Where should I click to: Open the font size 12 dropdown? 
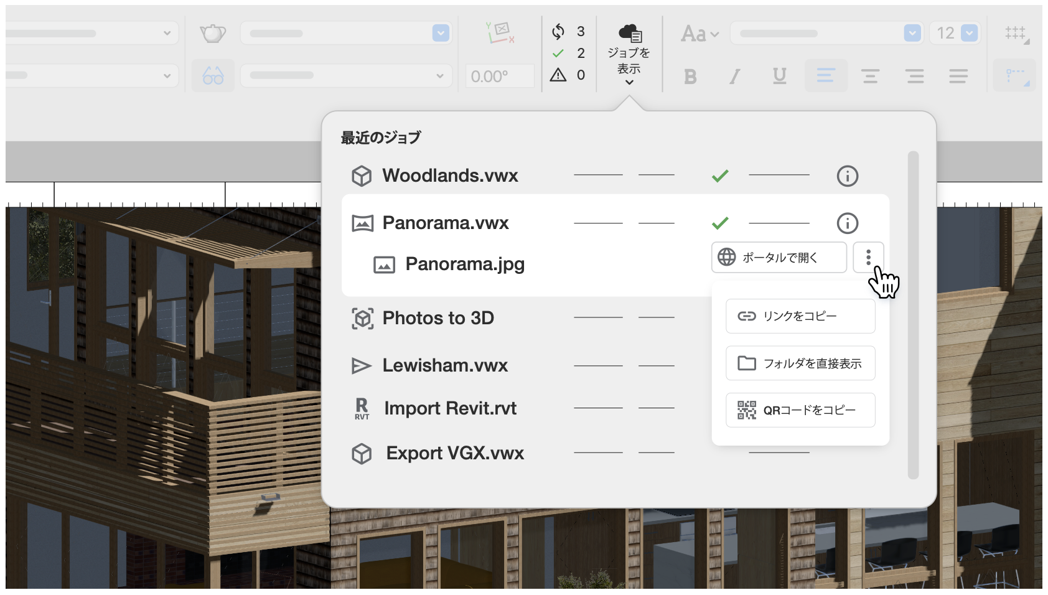coord(969,33)
